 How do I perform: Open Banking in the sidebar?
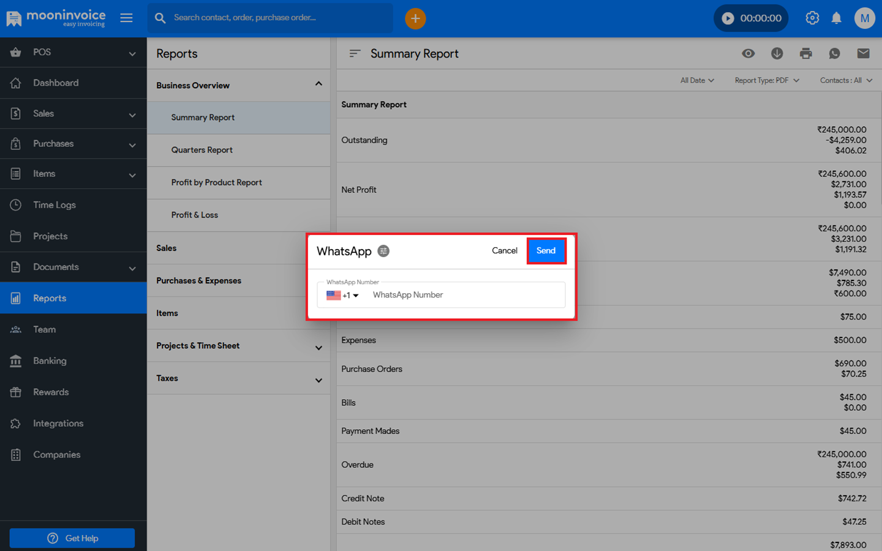(50, 361)
